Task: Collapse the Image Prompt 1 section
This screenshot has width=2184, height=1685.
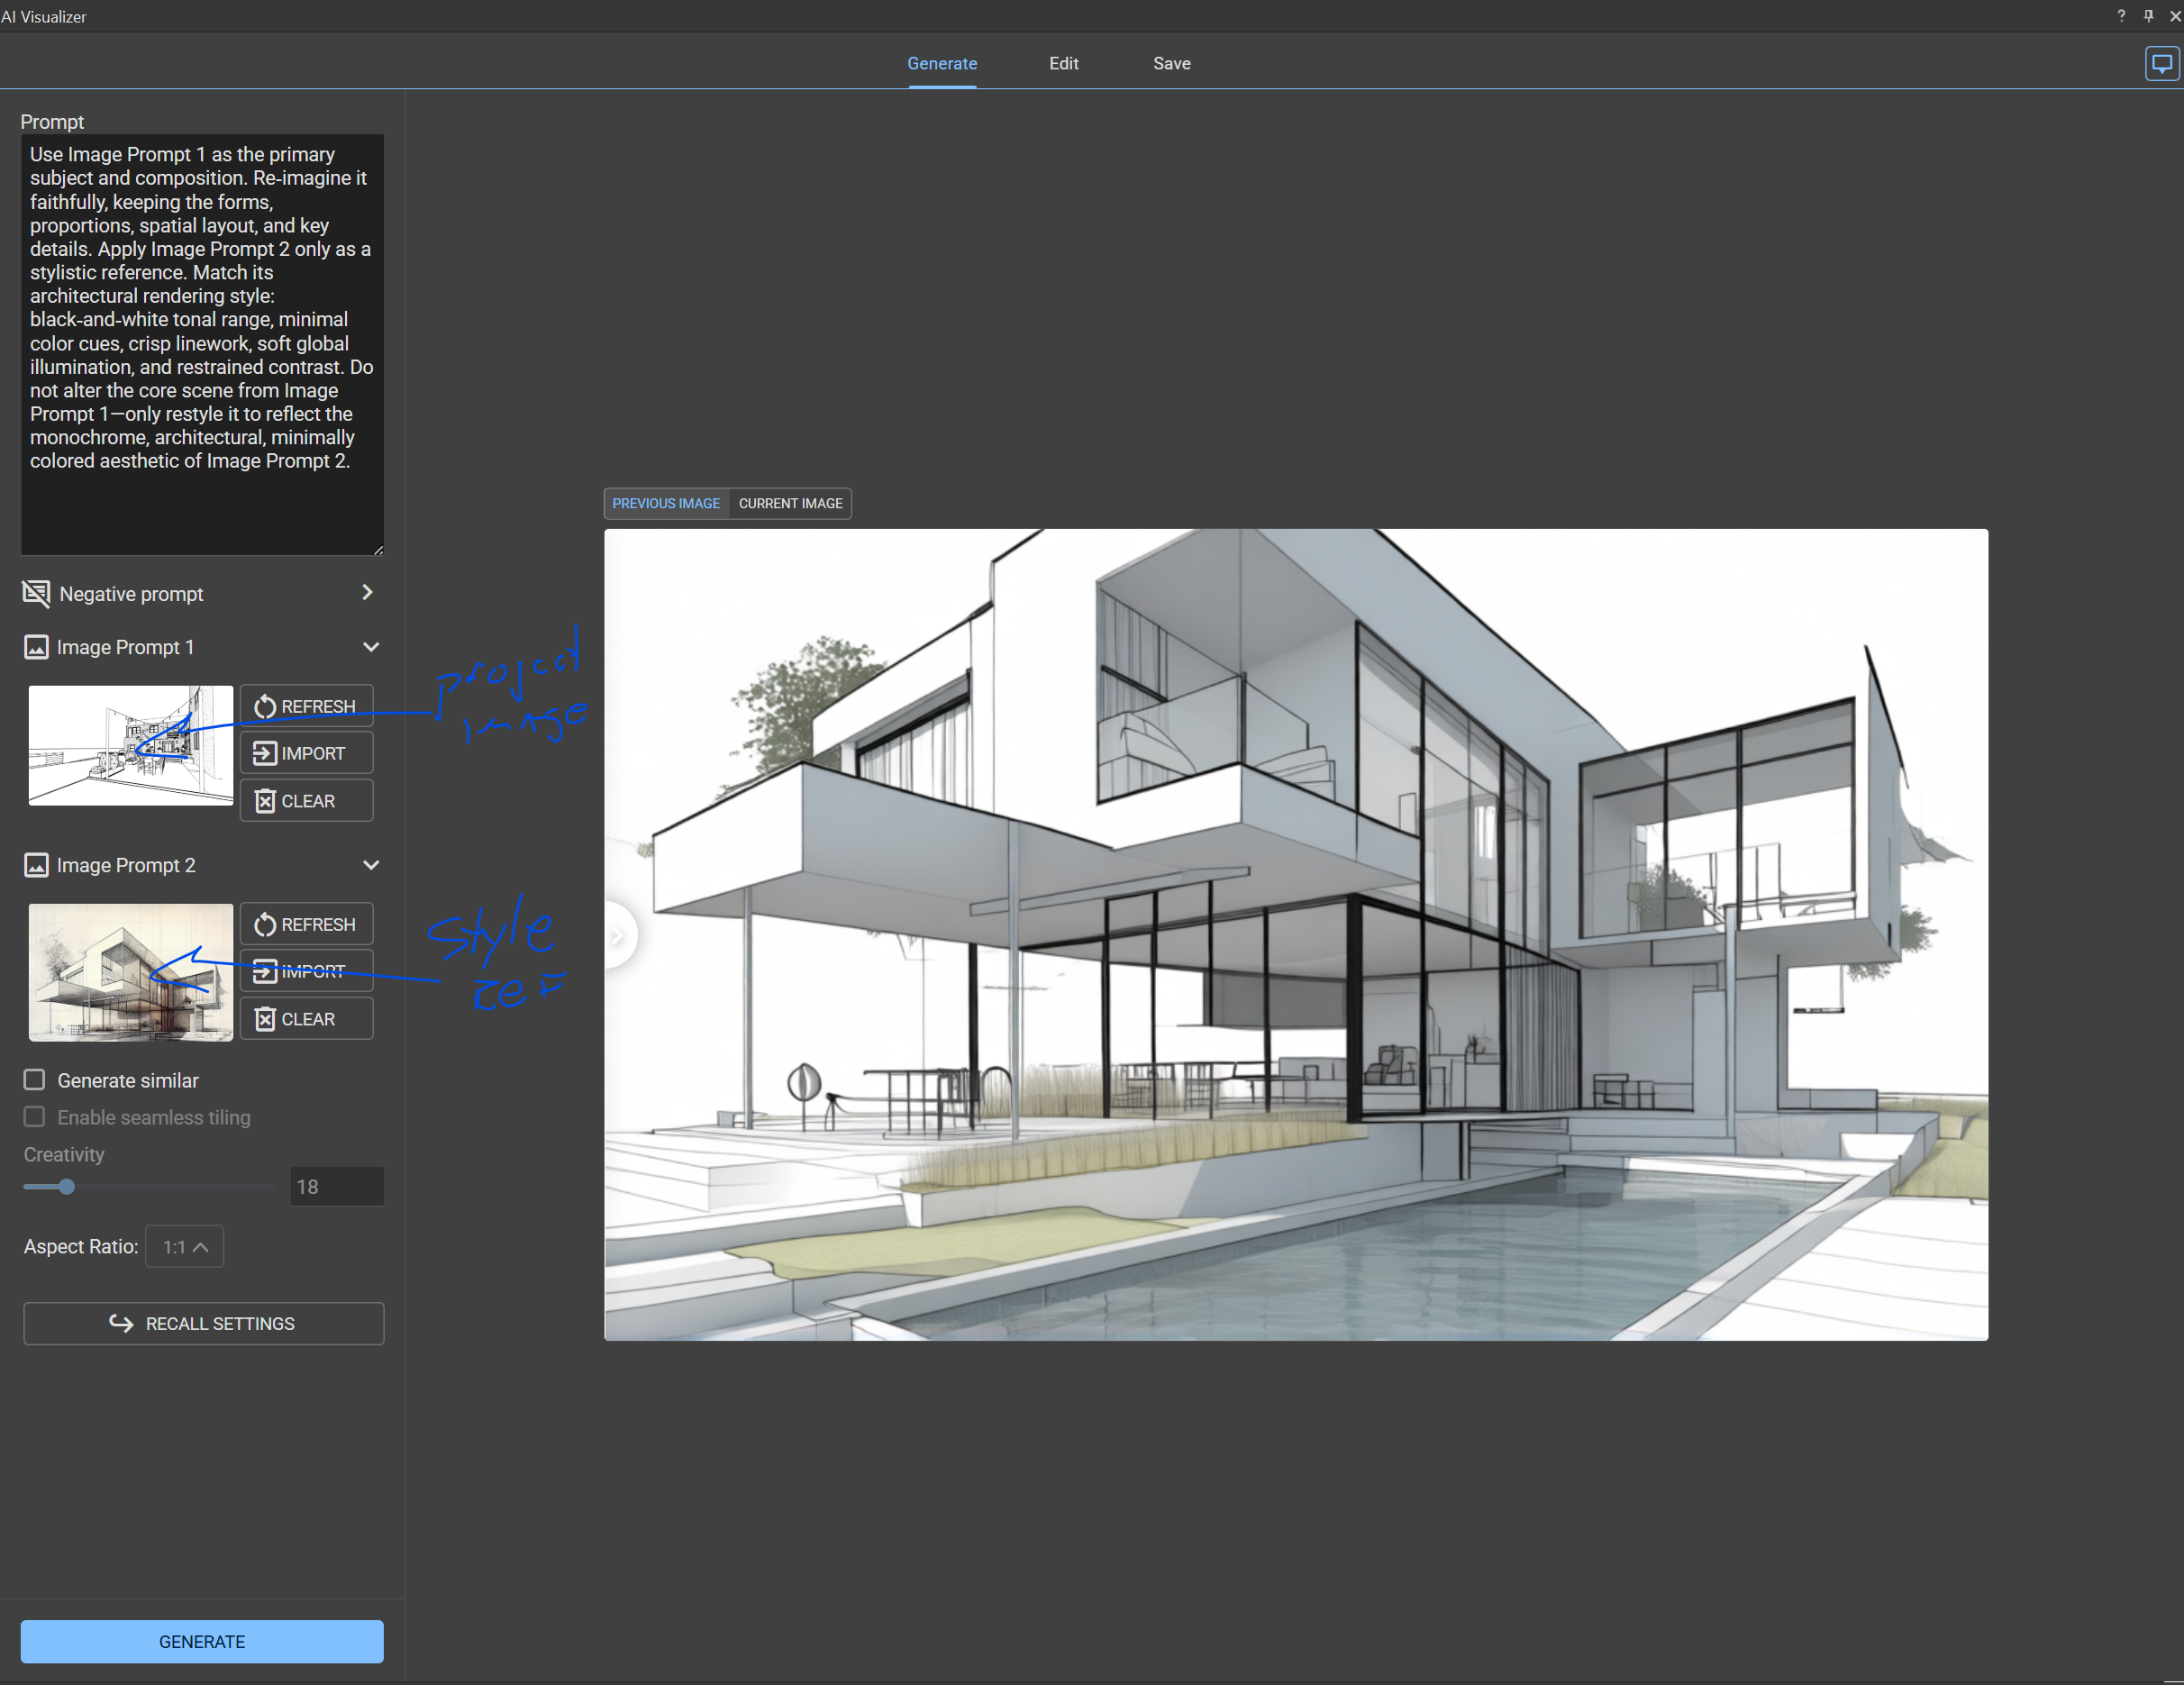Action: pyautogui.click(x=371, y=647)
